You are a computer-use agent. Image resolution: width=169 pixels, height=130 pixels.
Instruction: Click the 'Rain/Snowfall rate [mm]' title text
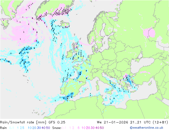tap(23, 122)
